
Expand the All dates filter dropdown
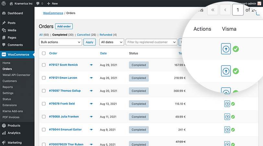click(111, 42)
